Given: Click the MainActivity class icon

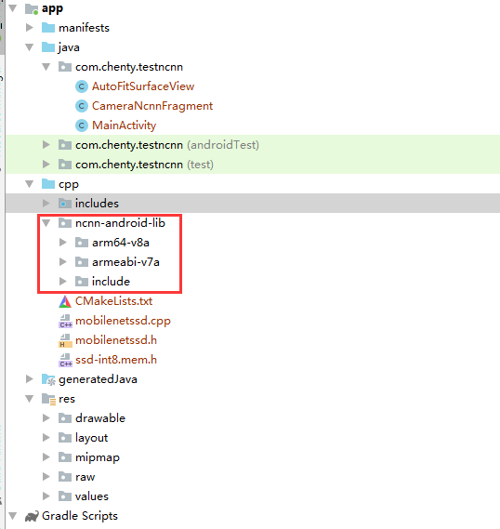Looking at the screenshot, I should (x=81, y=126).
